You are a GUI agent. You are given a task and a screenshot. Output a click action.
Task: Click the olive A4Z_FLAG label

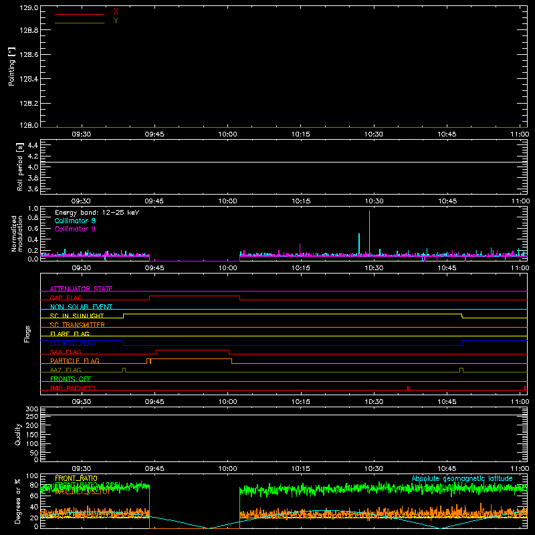(66, 370)
